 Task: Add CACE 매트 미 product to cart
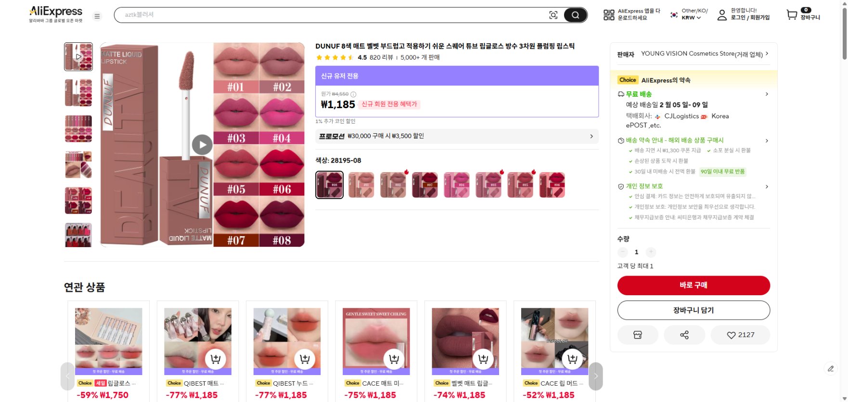pyautogui.click(x=394, y=359)
